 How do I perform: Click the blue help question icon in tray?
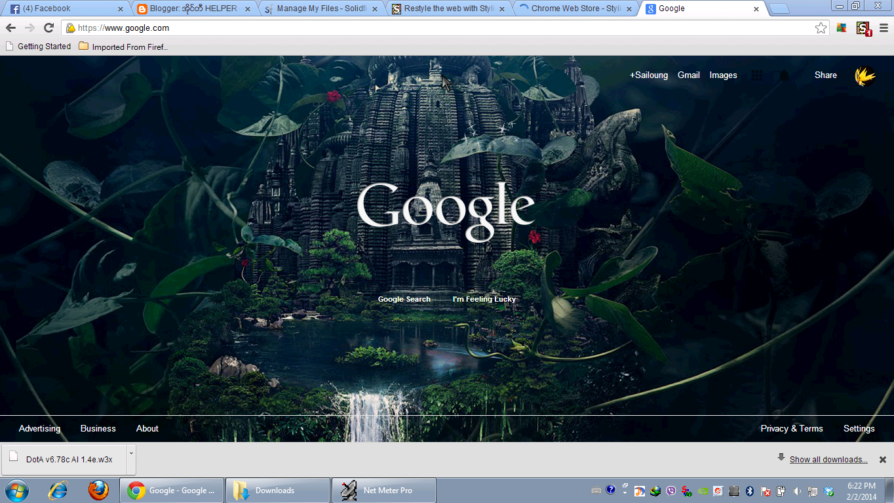pyautogui.click(x=611, y=490)
